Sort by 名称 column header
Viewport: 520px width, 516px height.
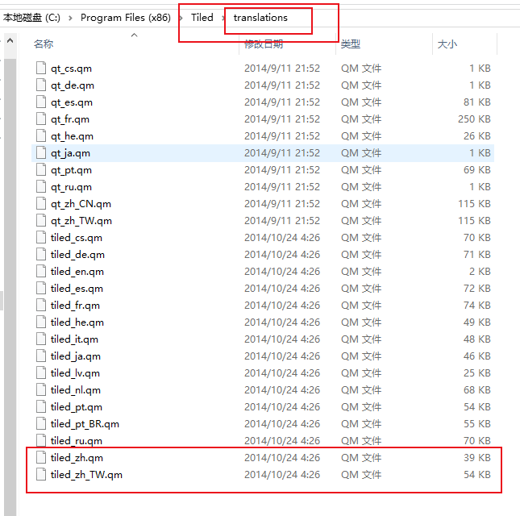point(44,44)
